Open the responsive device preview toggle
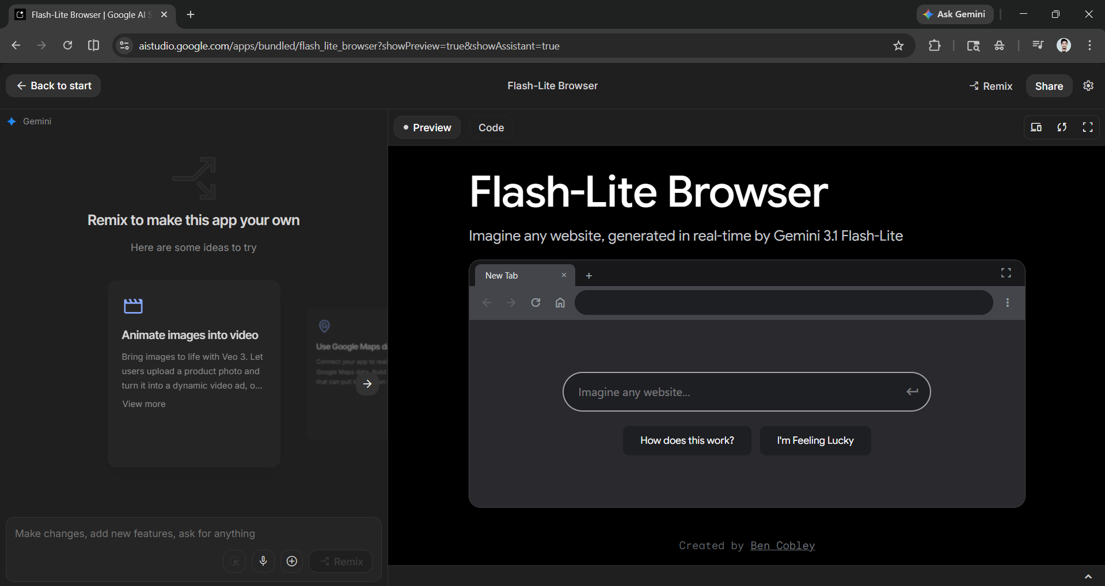Screen dimensions: 1105x586 (1035, 127)
